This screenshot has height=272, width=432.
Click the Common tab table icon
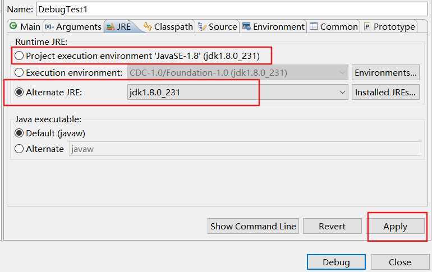coord(314,26)
